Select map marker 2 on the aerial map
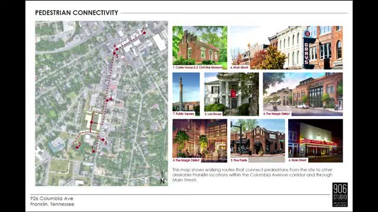This screenshot has width=378, height=212. click(77, 147)
